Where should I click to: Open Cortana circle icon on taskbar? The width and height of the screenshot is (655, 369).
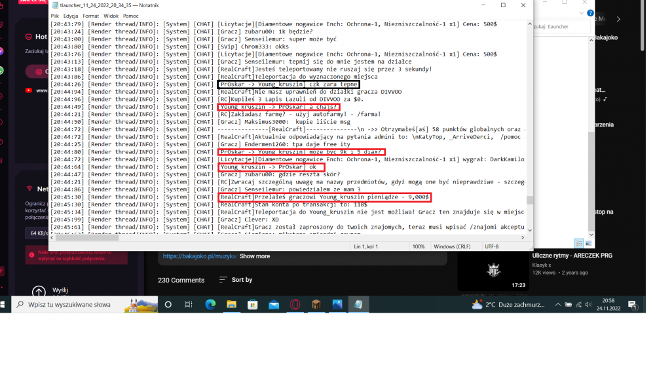click(168, 305)
